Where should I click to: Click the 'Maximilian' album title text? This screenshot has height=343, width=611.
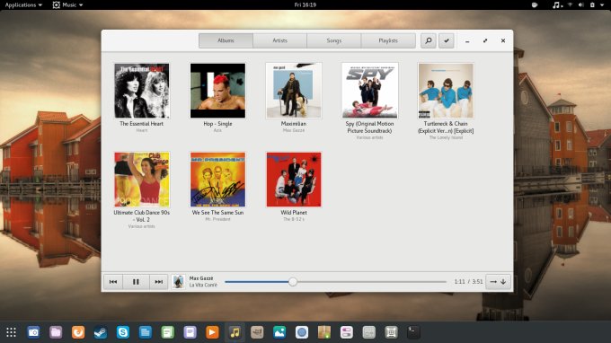[x=294, y=123]
